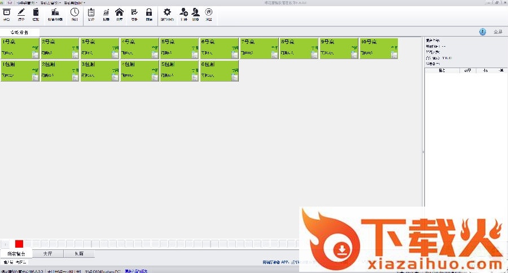The width and height of the screenshot is (508, 273).
Task: Click the padlock lock icon
Action: click(x=149, y=12)
